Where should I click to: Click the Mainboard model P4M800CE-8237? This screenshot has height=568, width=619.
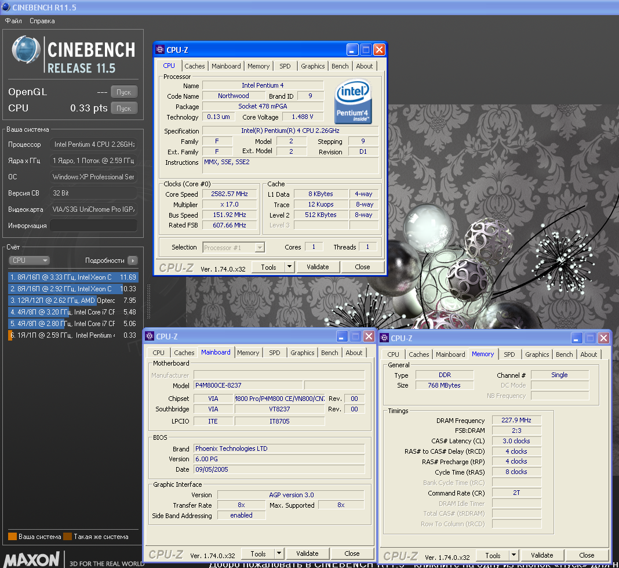click(x=248, y=385)
